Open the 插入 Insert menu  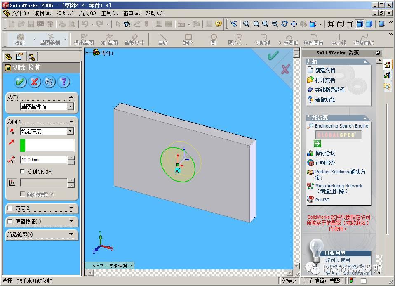click(x=87, y=13)
